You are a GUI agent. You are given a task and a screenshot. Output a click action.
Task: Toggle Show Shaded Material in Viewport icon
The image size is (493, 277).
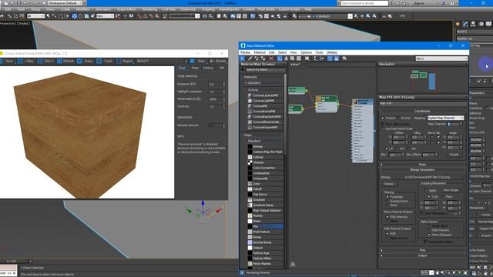coord(292,58)
